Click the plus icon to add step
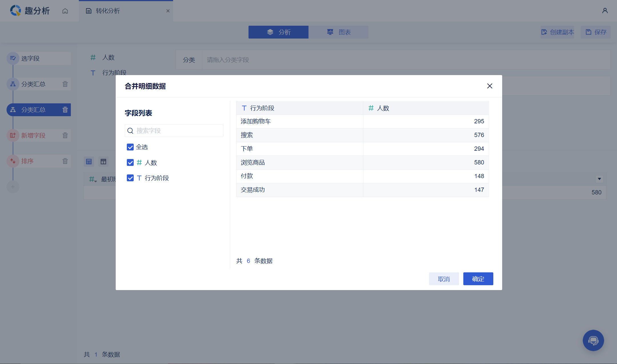The width and height of the screenshot is (617, 364). coord(13,187)
